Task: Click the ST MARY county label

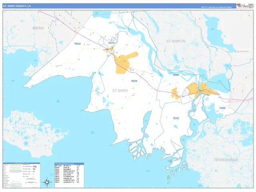Action: (x=120, y=91)
